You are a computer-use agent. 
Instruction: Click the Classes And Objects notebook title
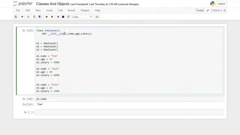(52, 4)
